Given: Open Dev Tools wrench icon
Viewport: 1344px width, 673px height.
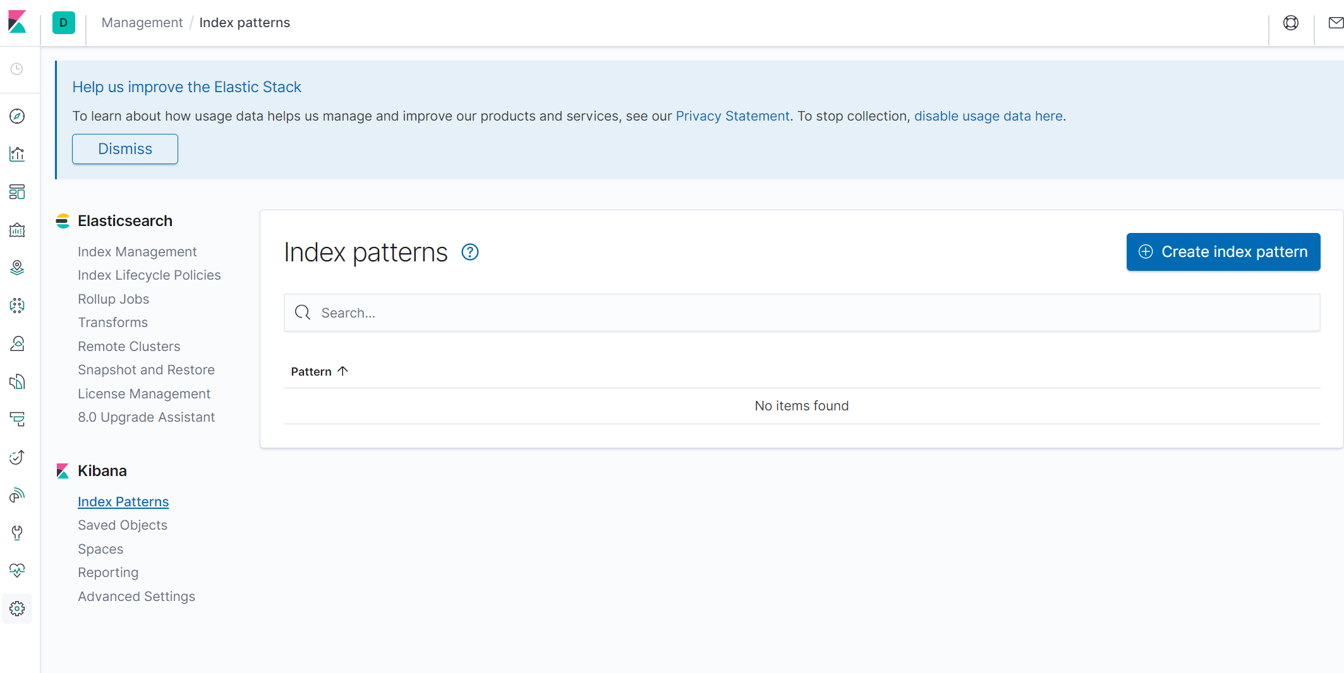Looking at the screenshot, I should click(17, 533).
